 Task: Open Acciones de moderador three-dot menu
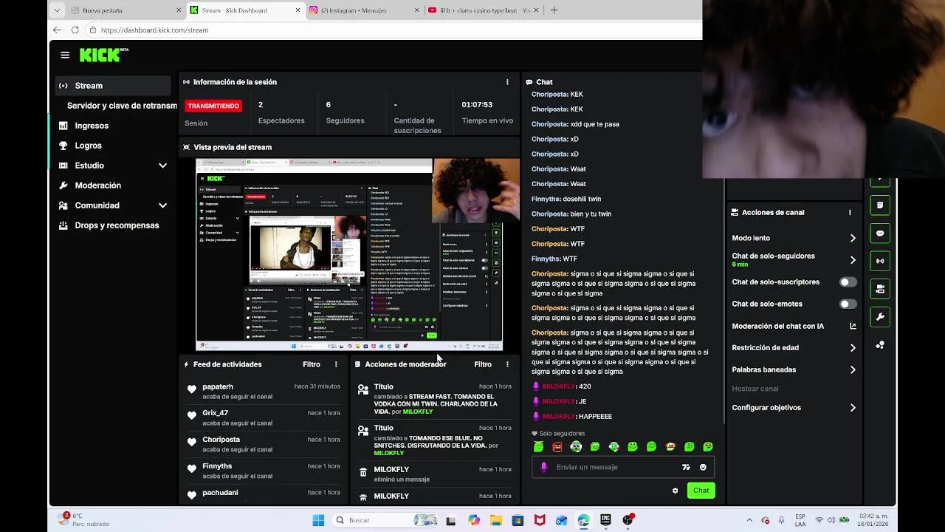(507, 364)
